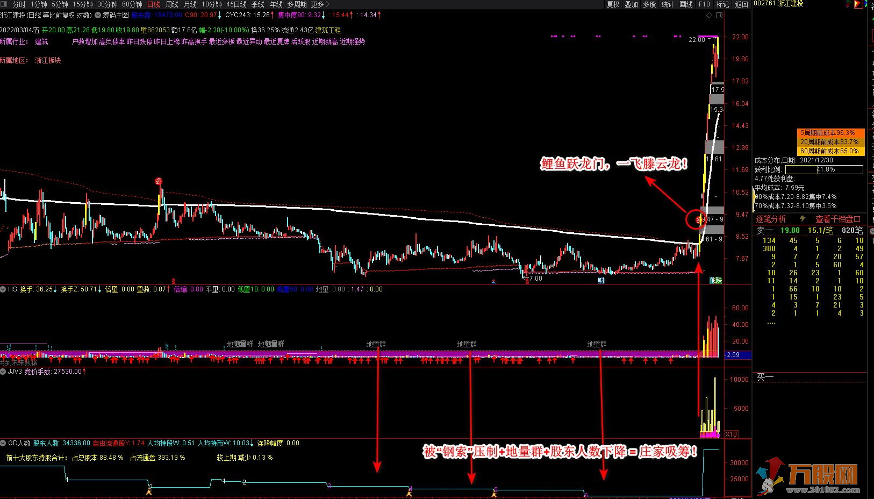Image resolution: width=874 pixels, height=499 pixels.
Task: Click the round red marker on the price peak
Action: click(159, 181)
